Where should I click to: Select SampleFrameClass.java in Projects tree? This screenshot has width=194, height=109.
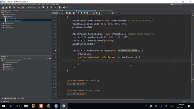click(14, 20)
